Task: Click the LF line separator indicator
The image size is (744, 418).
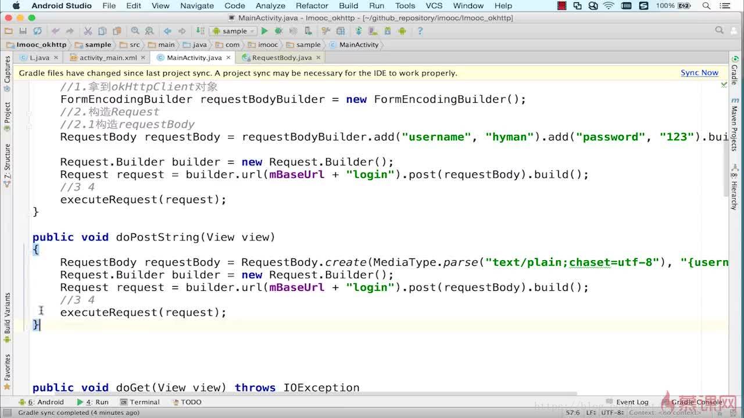Action: coord(591,413)
